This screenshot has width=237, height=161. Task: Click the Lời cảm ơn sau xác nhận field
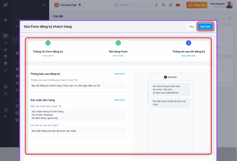[x=77, y=131]
